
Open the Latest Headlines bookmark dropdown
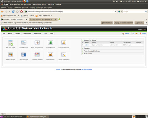click(44, 16)
